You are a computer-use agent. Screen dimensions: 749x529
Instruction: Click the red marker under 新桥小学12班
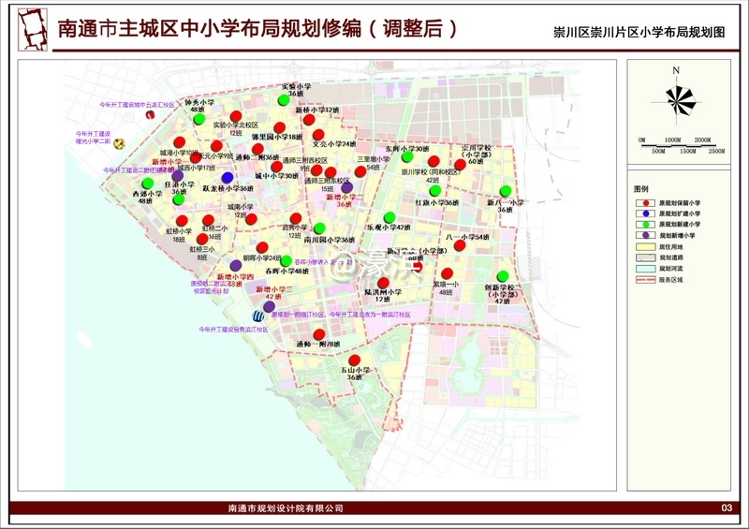[309, 120]
